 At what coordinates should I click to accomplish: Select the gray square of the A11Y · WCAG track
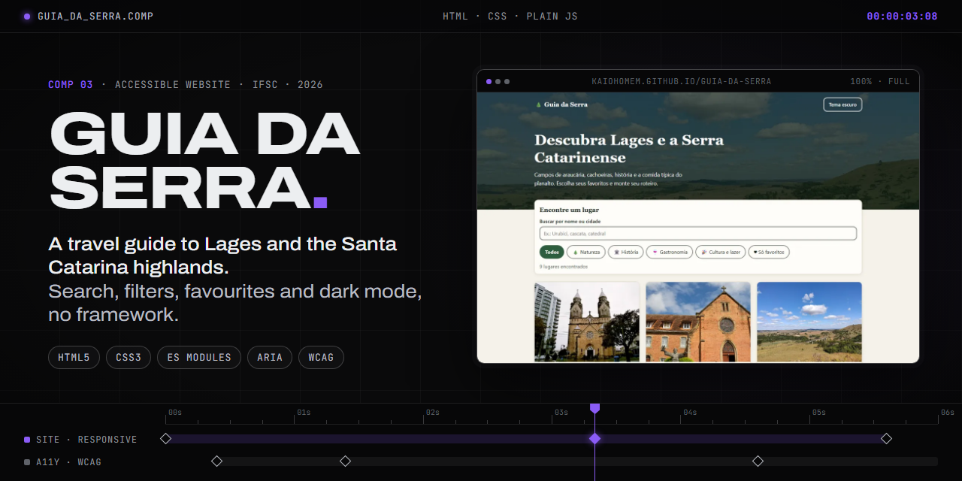[x=27, y=462]
